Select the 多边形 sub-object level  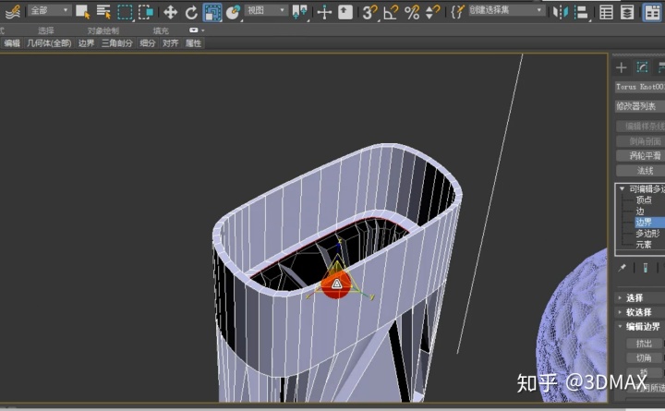pos(647,234)
